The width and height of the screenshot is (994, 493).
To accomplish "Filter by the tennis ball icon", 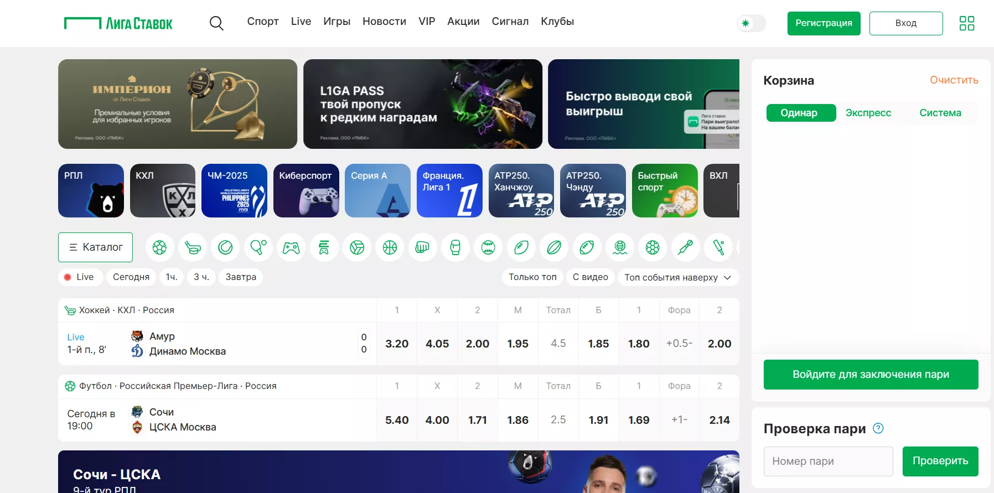I will click(x=225, y=247).
